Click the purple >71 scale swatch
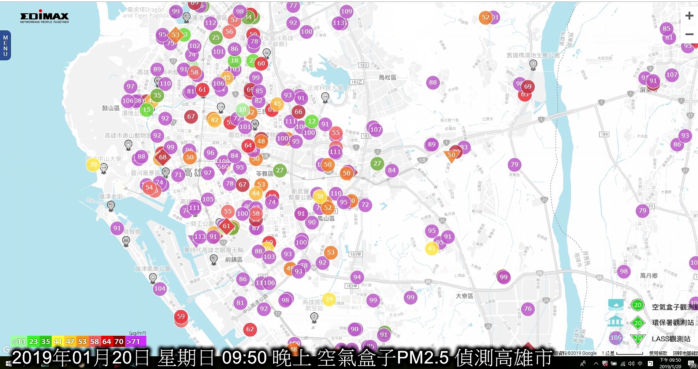Screen dimensions: 698x369 [136, 342]
